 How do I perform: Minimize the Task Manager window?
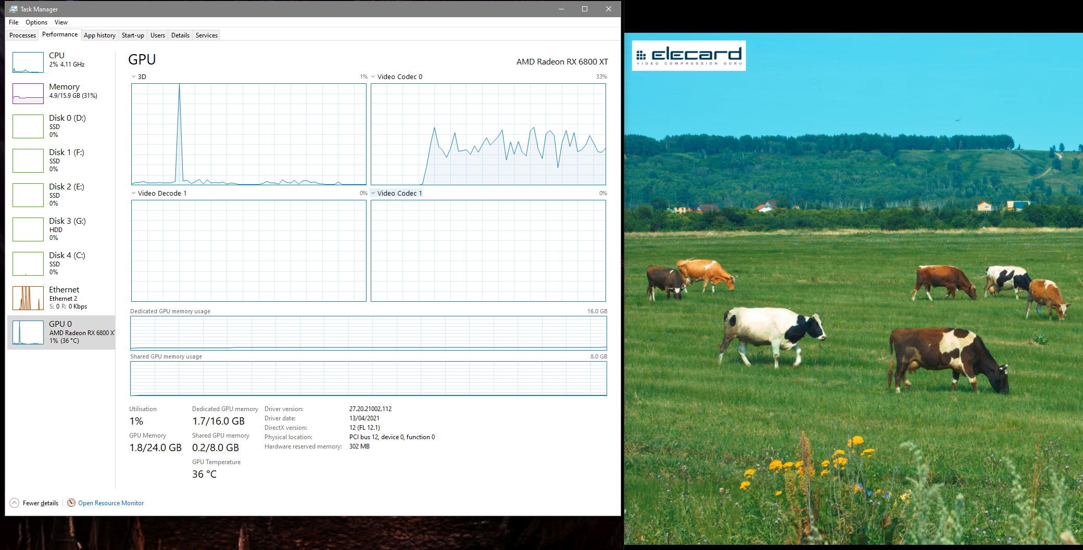(561, 9)
